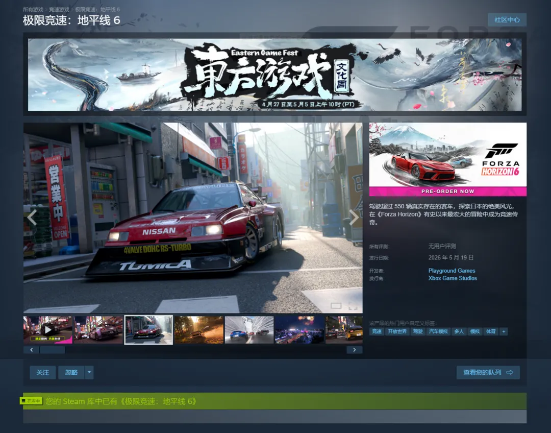Open the 所有游戏 breadcrumb link
This screenshot has height=433, width=551.
tap(33, 10)
